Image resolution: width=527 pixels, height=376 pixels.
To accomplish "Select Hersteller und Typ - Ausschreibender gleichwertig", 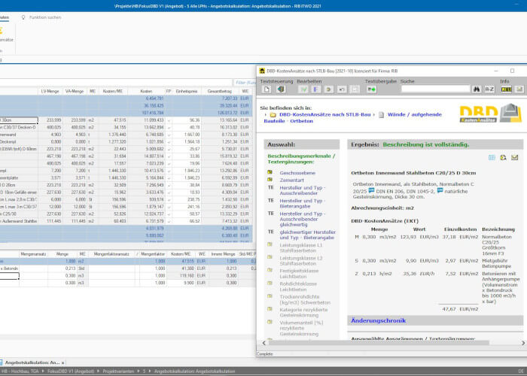I will coord(303,220).
